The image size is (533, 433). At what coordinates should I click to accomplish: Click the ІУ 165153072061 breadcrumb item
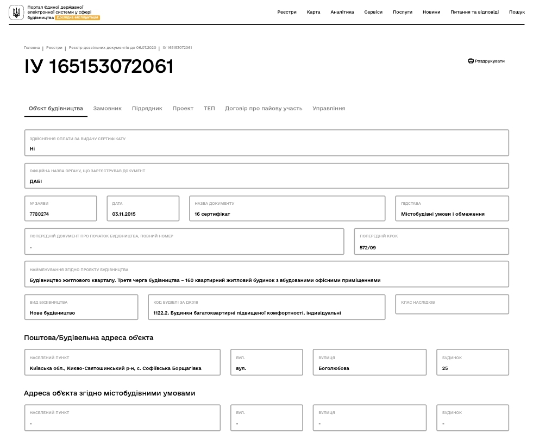[x=177, y=48]
